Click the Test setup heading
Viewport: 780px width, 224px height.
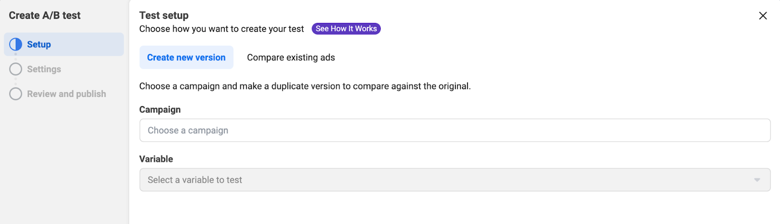164,16
